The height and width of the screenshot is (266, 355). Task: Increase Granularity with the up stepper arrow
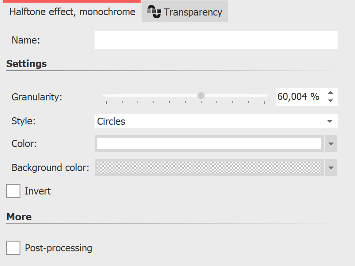pos(330,92)
